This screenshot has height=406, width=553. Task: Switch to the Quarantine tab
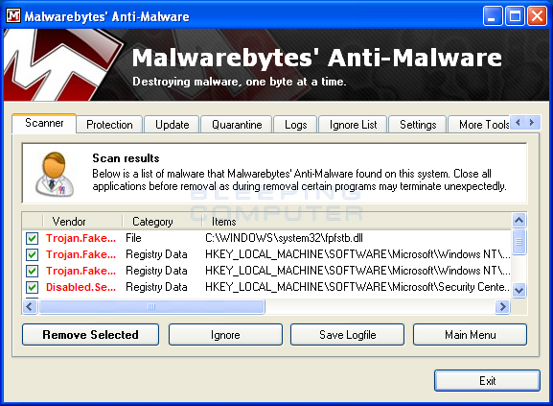pos(237,125)
